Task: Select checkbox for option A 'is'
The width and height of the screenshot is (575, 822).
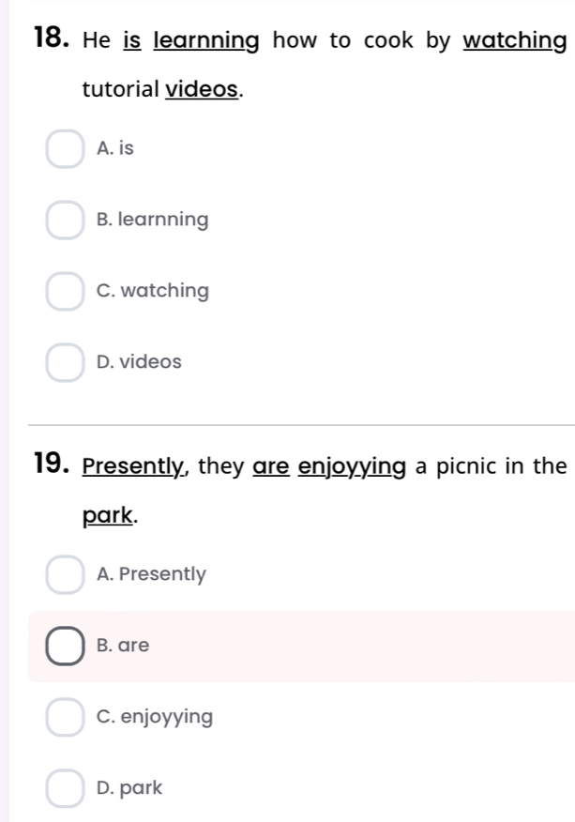Action: 65,149
